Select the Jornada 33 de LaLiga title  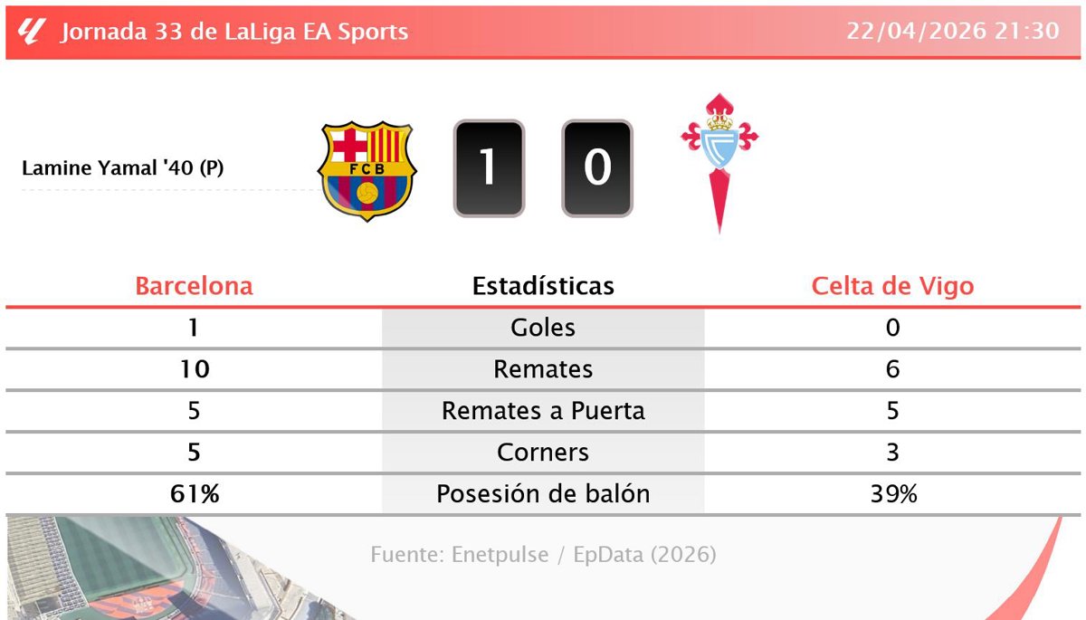tap(234, 32)
